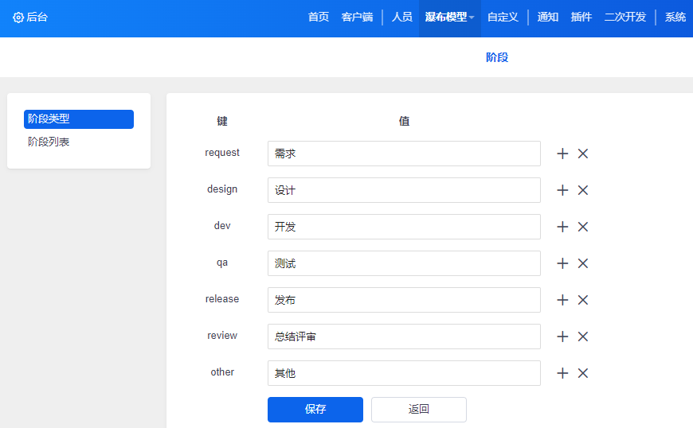This screenshot has height=428, width=693.
Task: Add a row after the dev entry
Action: click(562, 227)
